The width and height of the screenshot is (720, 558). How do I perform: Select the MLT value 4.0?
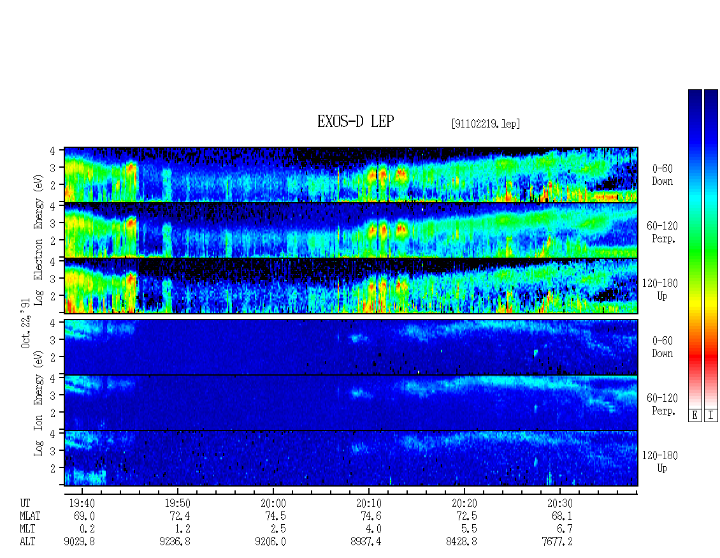373,529
